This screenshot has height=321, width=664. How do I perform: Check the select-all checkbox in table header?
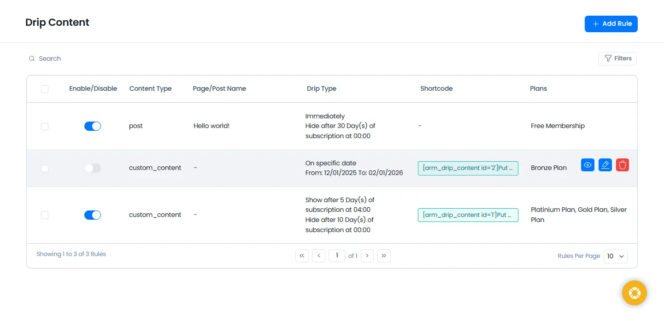click(x=45, y=89)
